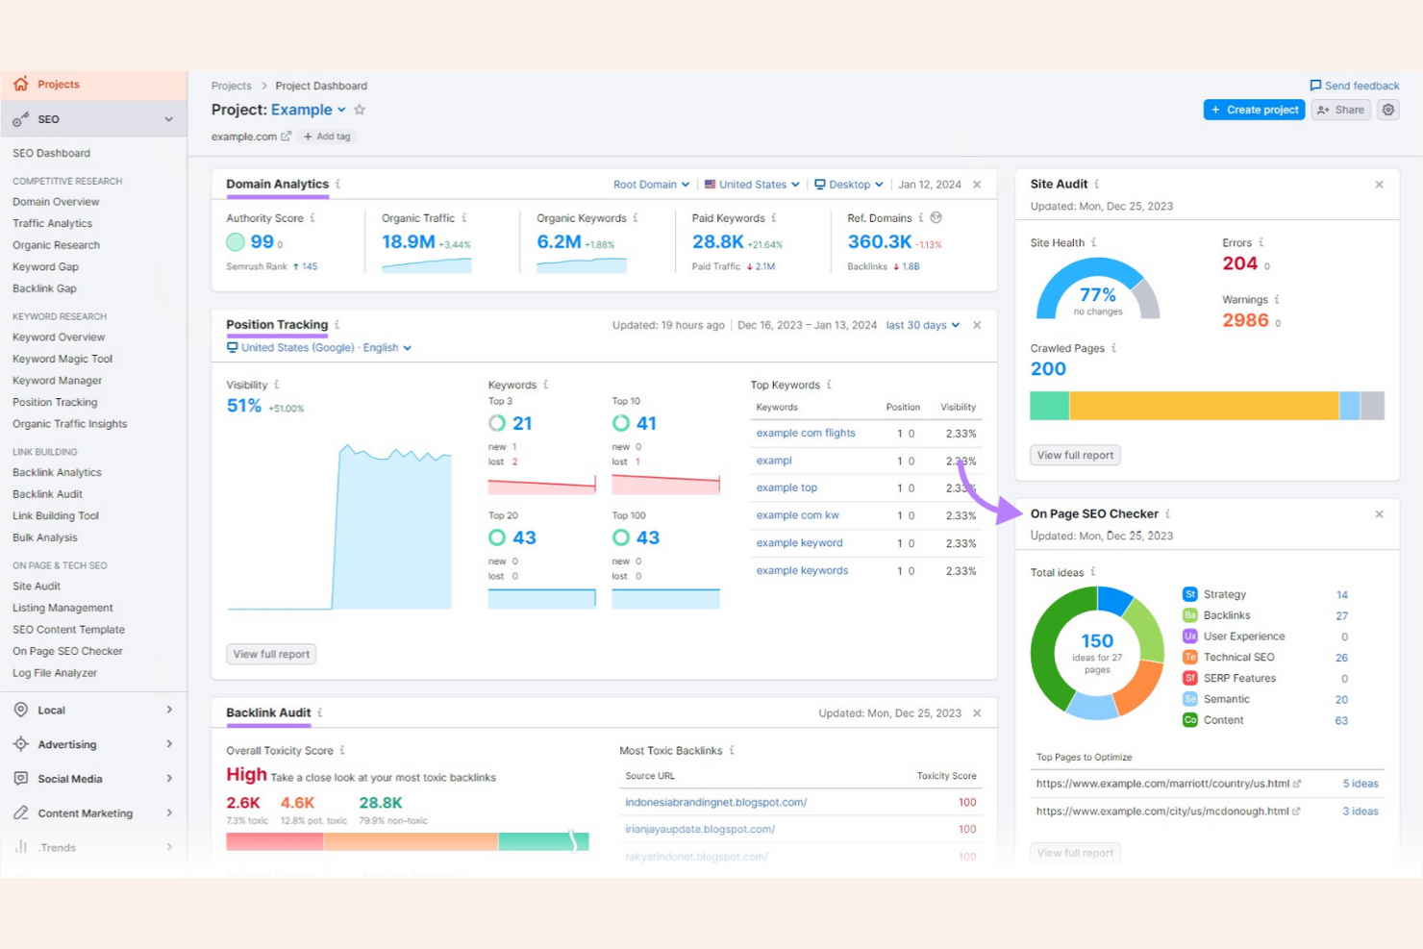
Task: Click Organic Traffic info icon
Action: click(463, 218)
